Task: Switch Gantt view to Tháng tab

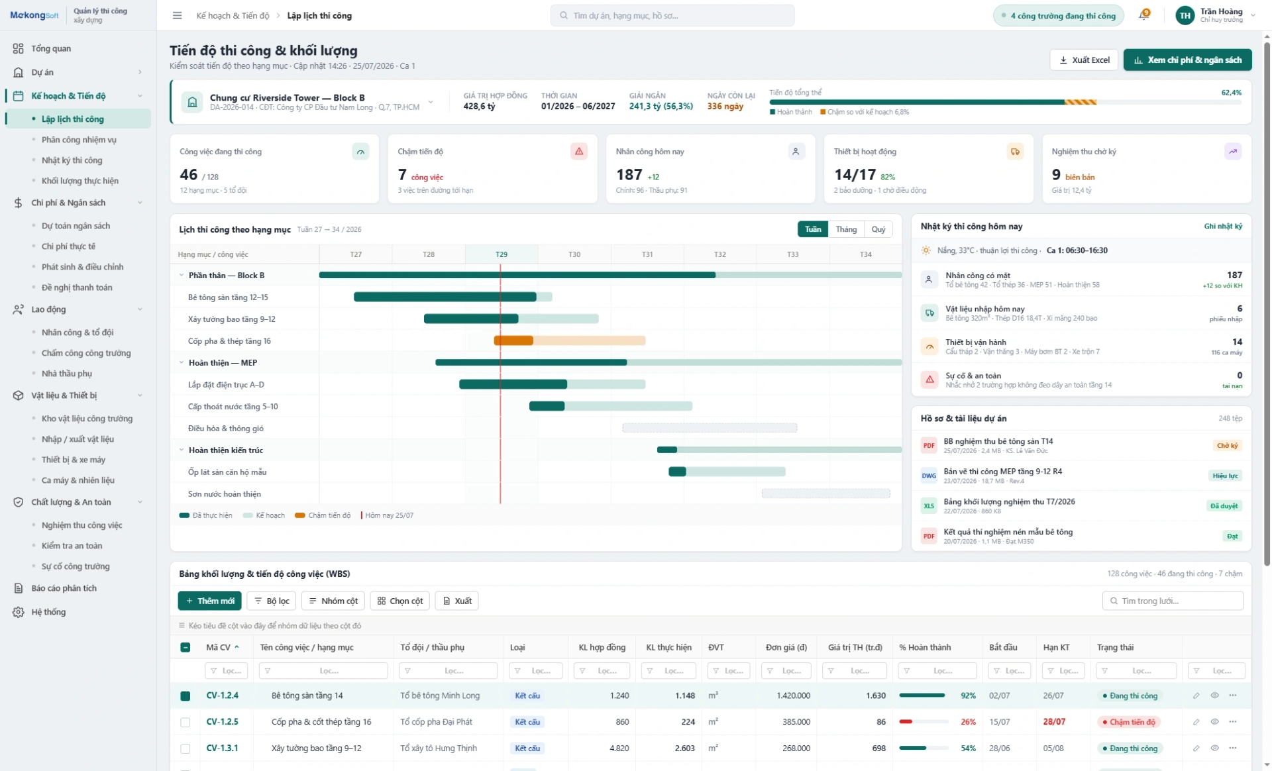Action: coord(846,229)
